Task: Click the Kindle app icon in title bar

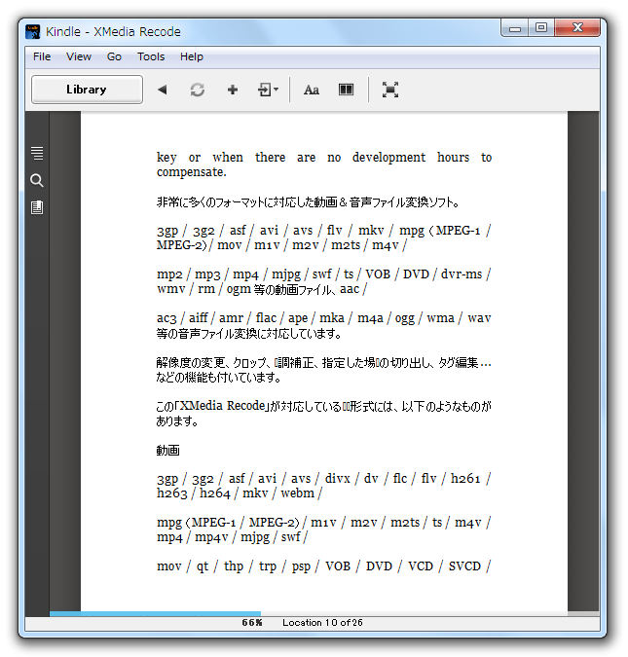Action: tap(33, 32)
